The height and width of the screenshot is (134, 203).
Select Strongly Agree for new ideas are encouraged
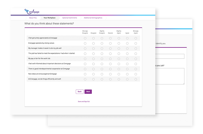[136, 74]
